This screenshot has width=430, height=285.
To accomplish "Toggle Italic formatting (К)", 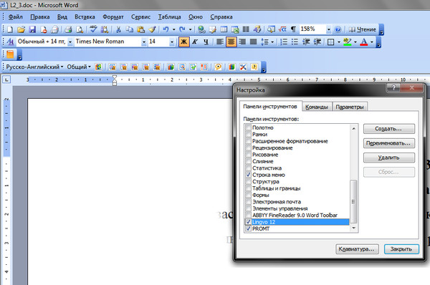I will 195,42.
